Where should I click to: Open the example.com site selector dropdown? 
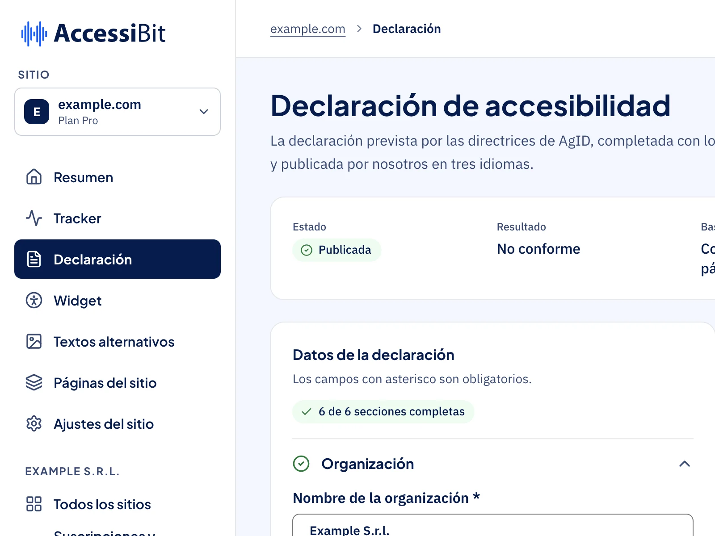[118, 112]
